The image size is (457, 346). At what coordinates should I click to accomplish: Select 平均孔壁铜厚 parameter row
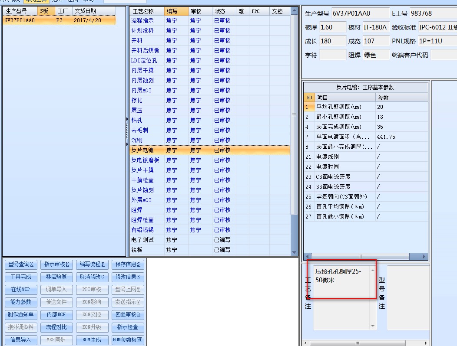[366, 107]
